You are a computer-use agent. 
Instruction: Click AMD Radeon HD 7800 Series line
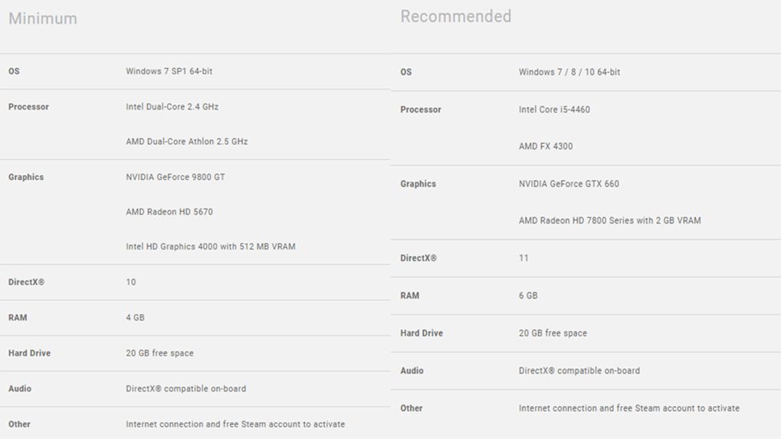609,221
